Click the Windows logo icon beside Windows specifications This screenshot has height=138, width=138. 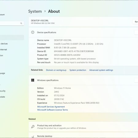(x=33, y=80)
